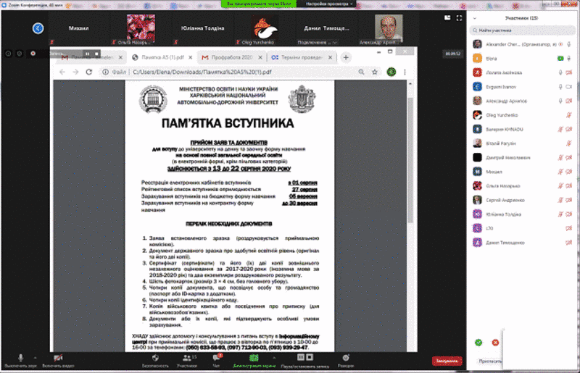Unmute Дмитрий Николаевич in participant list
Viewport: 580px width, 373px height.
(x=560, y=157)
